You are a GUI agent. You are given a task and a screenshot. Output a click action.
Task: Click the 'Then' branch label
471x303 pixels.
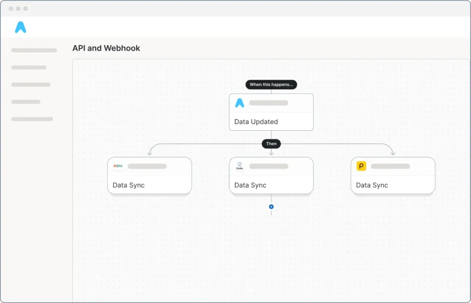[271, 144]
